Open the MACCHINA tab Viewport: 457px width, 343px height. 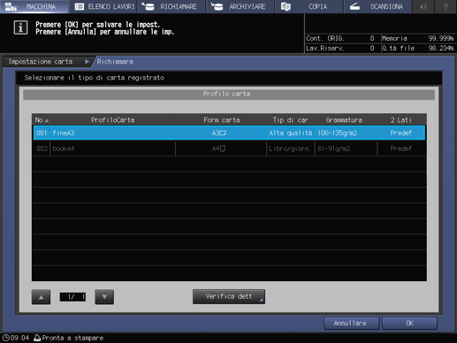coord(34,6)
